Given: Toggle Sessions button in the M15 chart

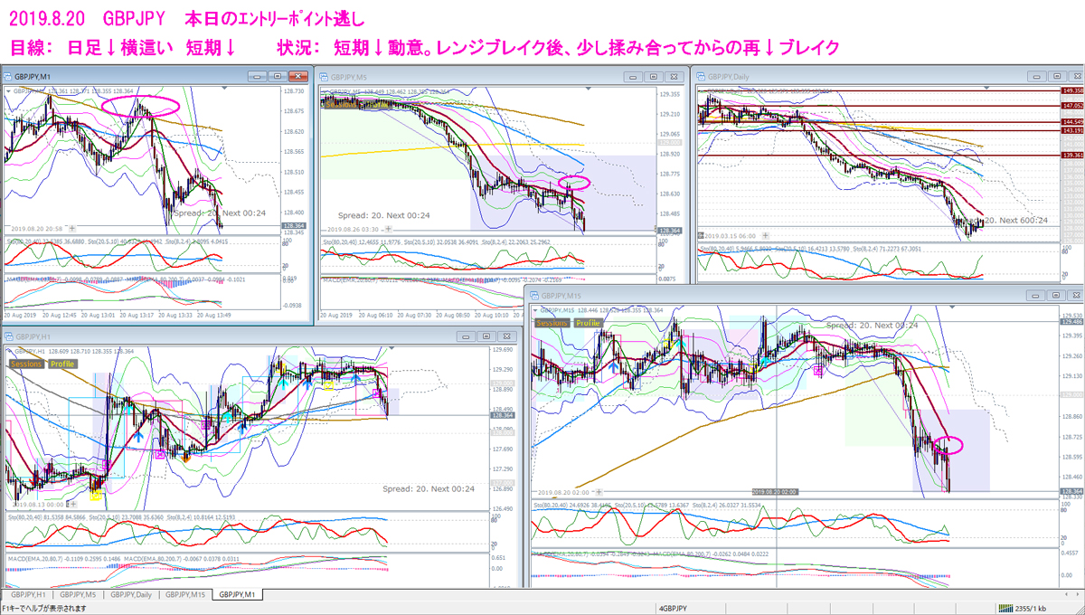Looking at the screenshot, I should [x=552, y=323].
